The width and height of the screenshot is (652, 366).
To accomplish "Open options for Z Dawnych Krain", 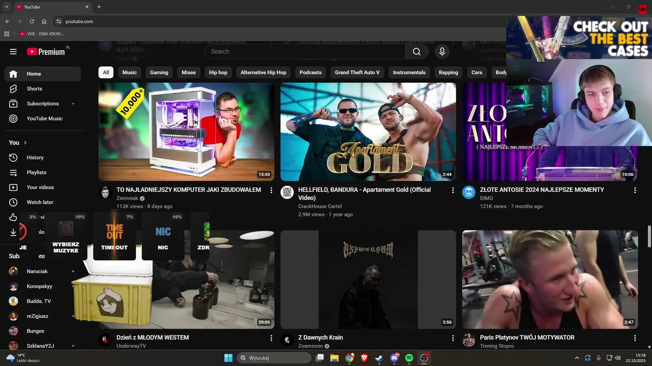I will coord(453,338).
